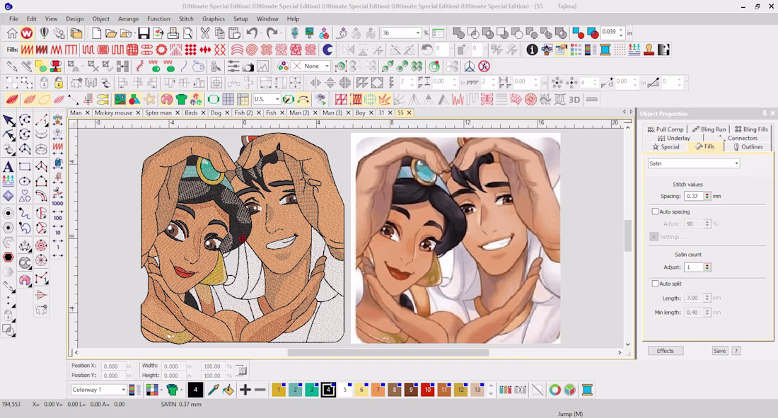
Task: Click the Home icon in the toolbar
Action: tap(12, 33)
